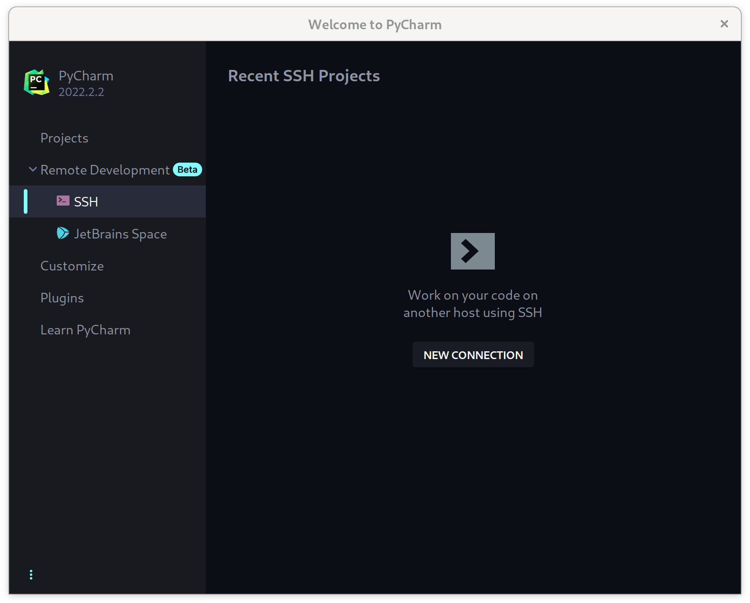Switch to the Customize section

click(72, 266)
